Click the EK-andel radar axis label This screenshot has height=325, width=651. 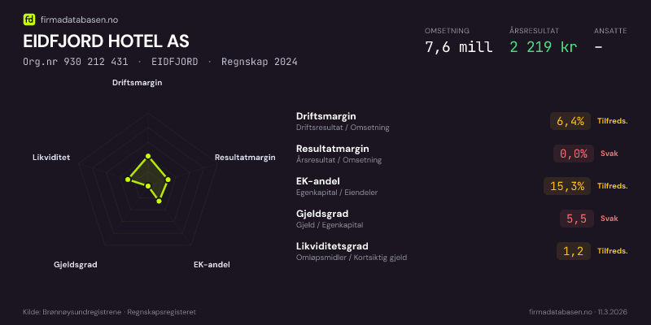tap(212, 265)
